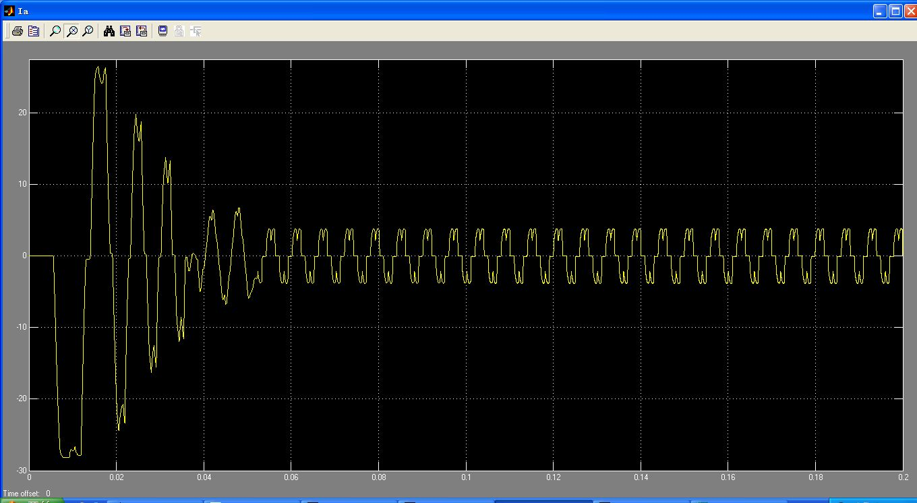The height and width of the screenshot is (503, 917).
Task: Autoscale the plot with binoculars icon
Action: [x=109, y=31]
